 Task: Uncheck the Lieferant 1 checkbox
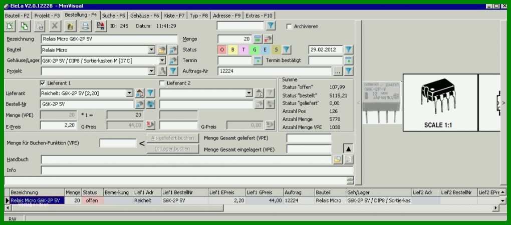click(x=43, y=83)
